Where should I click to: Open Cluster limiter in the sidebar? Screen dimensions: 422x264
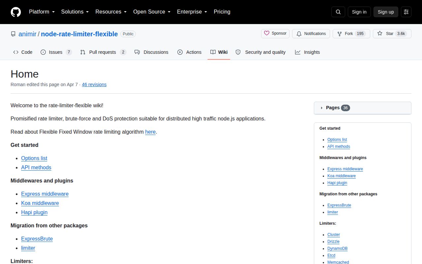coord(334,235)
